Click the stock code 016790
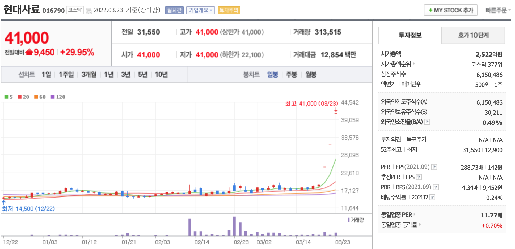Screen dimensions: 515x249 pos(53,11)
